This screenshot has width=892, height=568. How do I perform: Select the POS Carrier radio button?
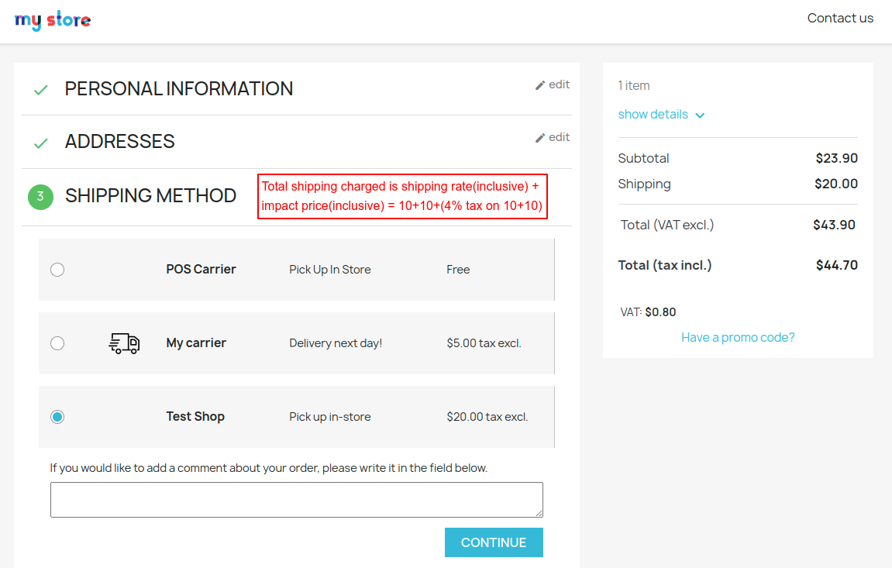(57, 270)
